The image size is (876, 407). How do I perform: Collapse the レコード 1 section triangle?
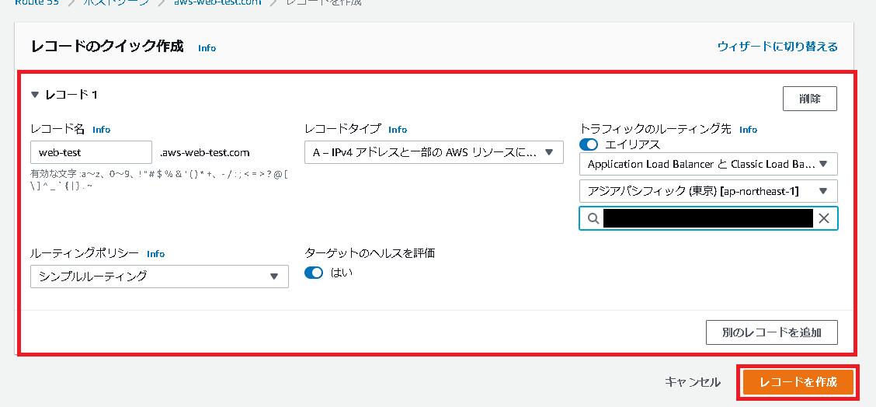35,95
